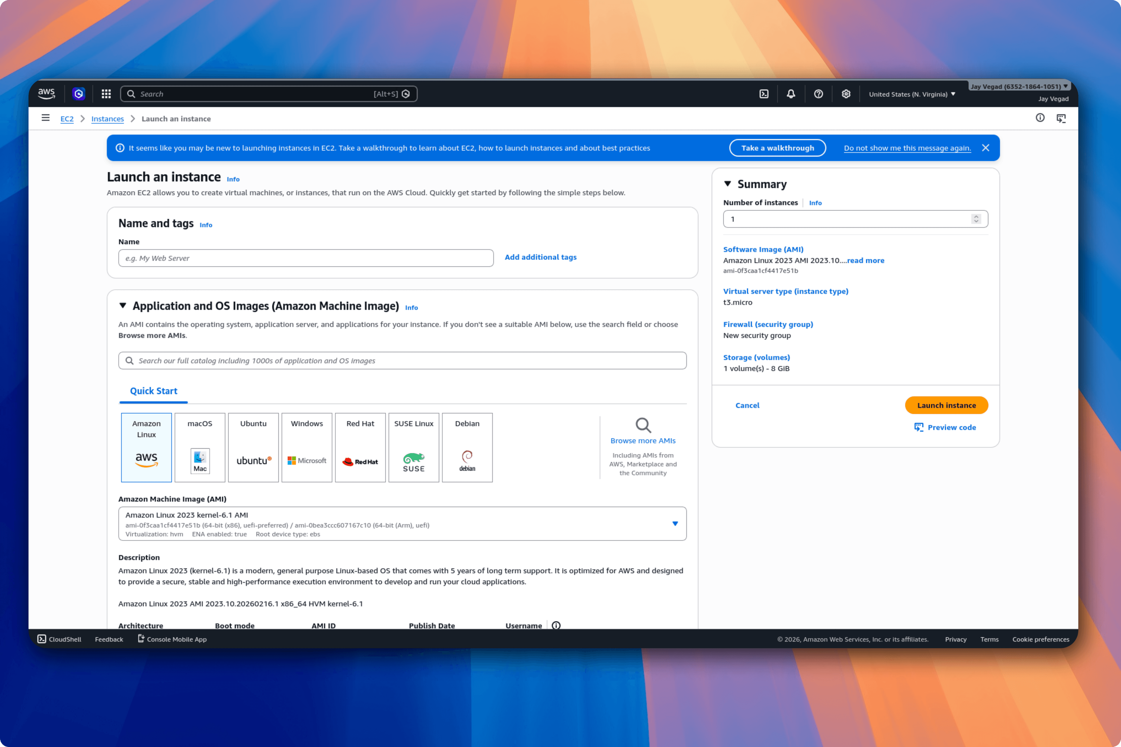Open Browse more AMIs link

click(x=643, y=441)
